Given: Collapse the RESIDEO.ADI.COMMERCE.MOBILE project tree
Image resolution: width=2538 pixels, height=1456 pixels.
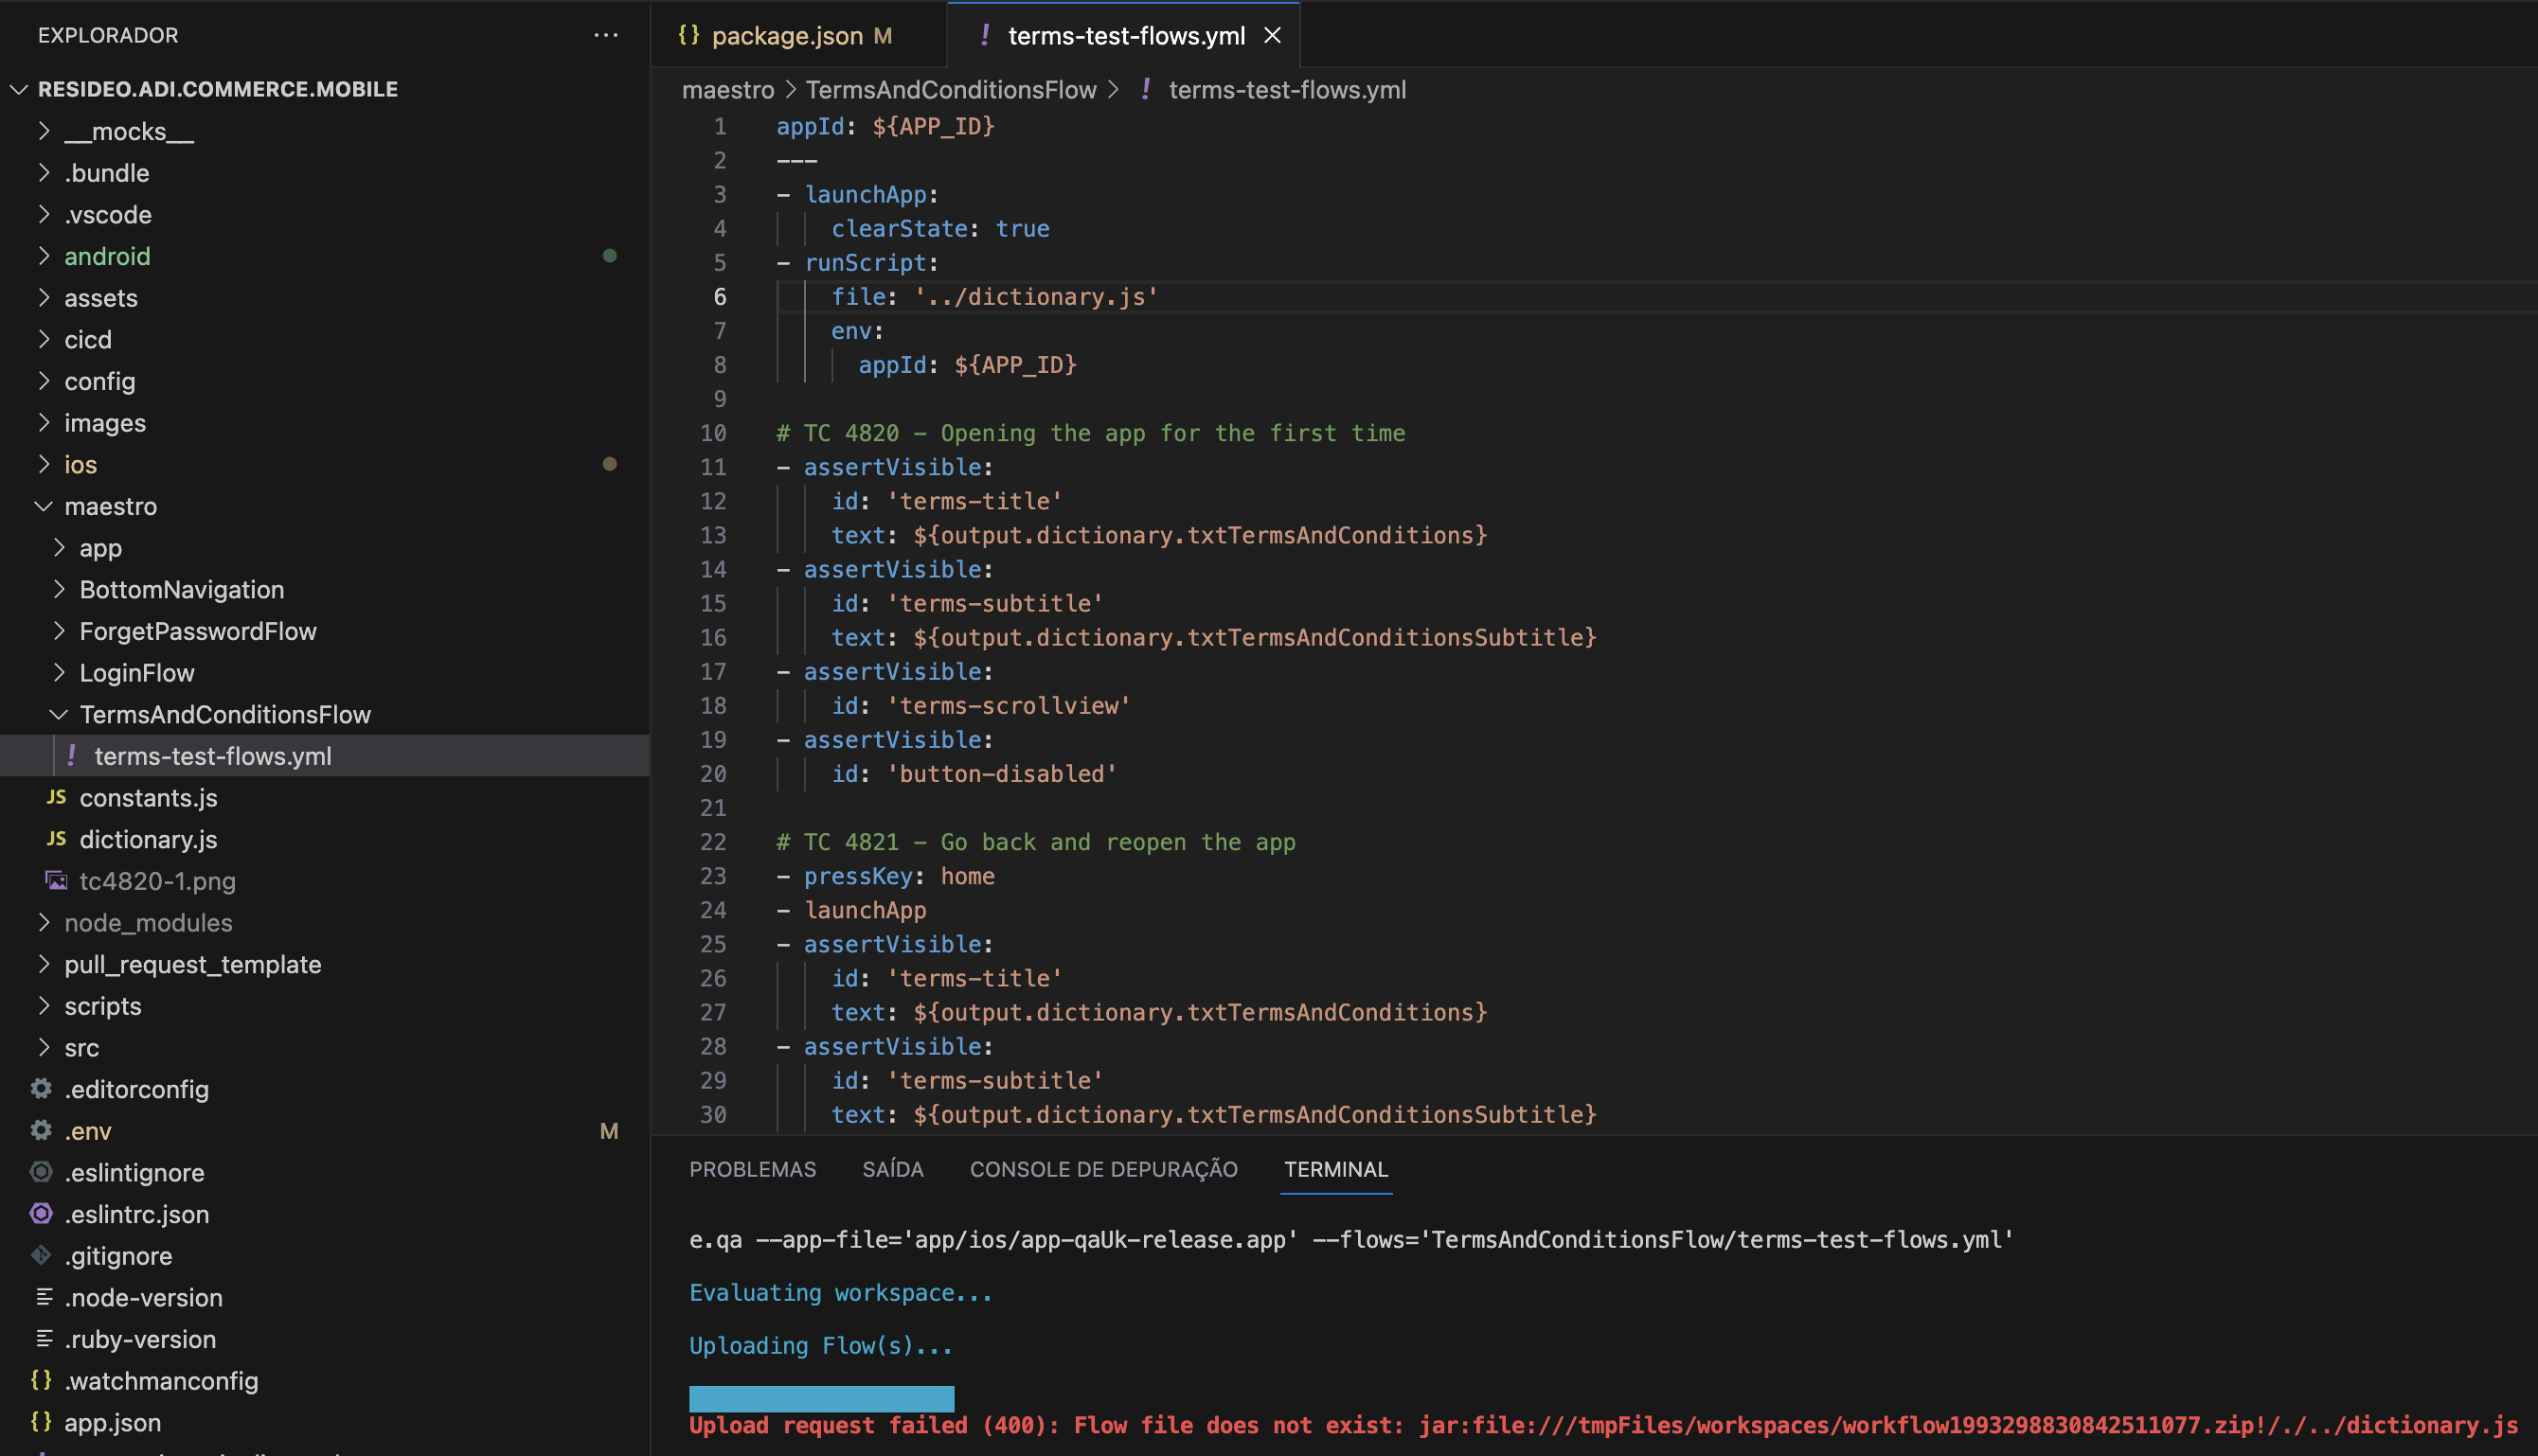Looking at the screenshot, I should 18,88.
